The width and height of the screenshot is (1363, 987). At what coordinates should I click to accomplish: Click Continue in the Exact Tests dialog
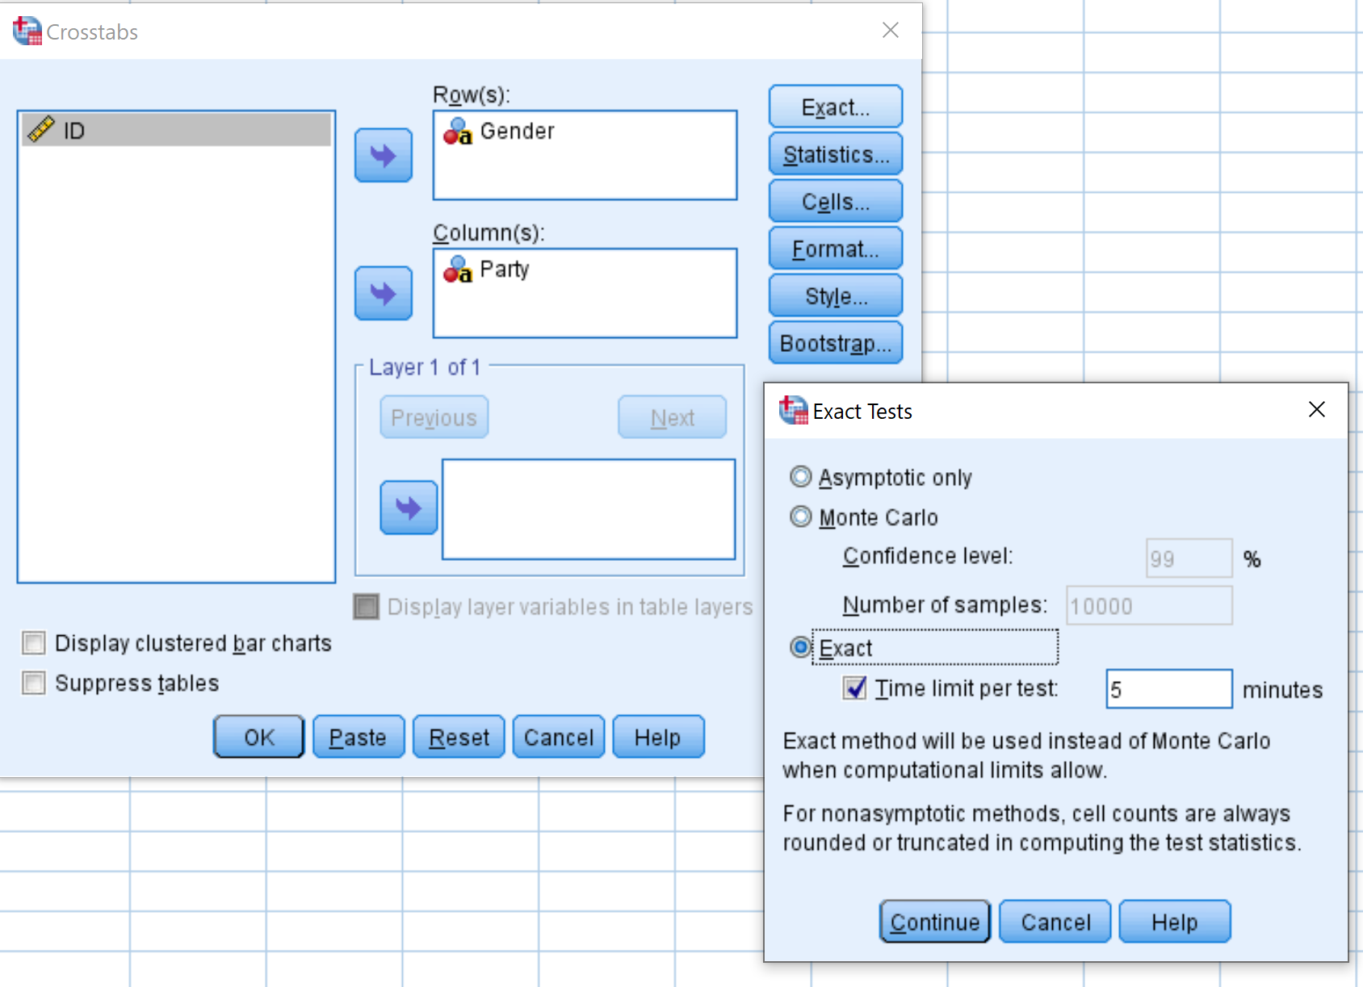(x=935, y=922)
